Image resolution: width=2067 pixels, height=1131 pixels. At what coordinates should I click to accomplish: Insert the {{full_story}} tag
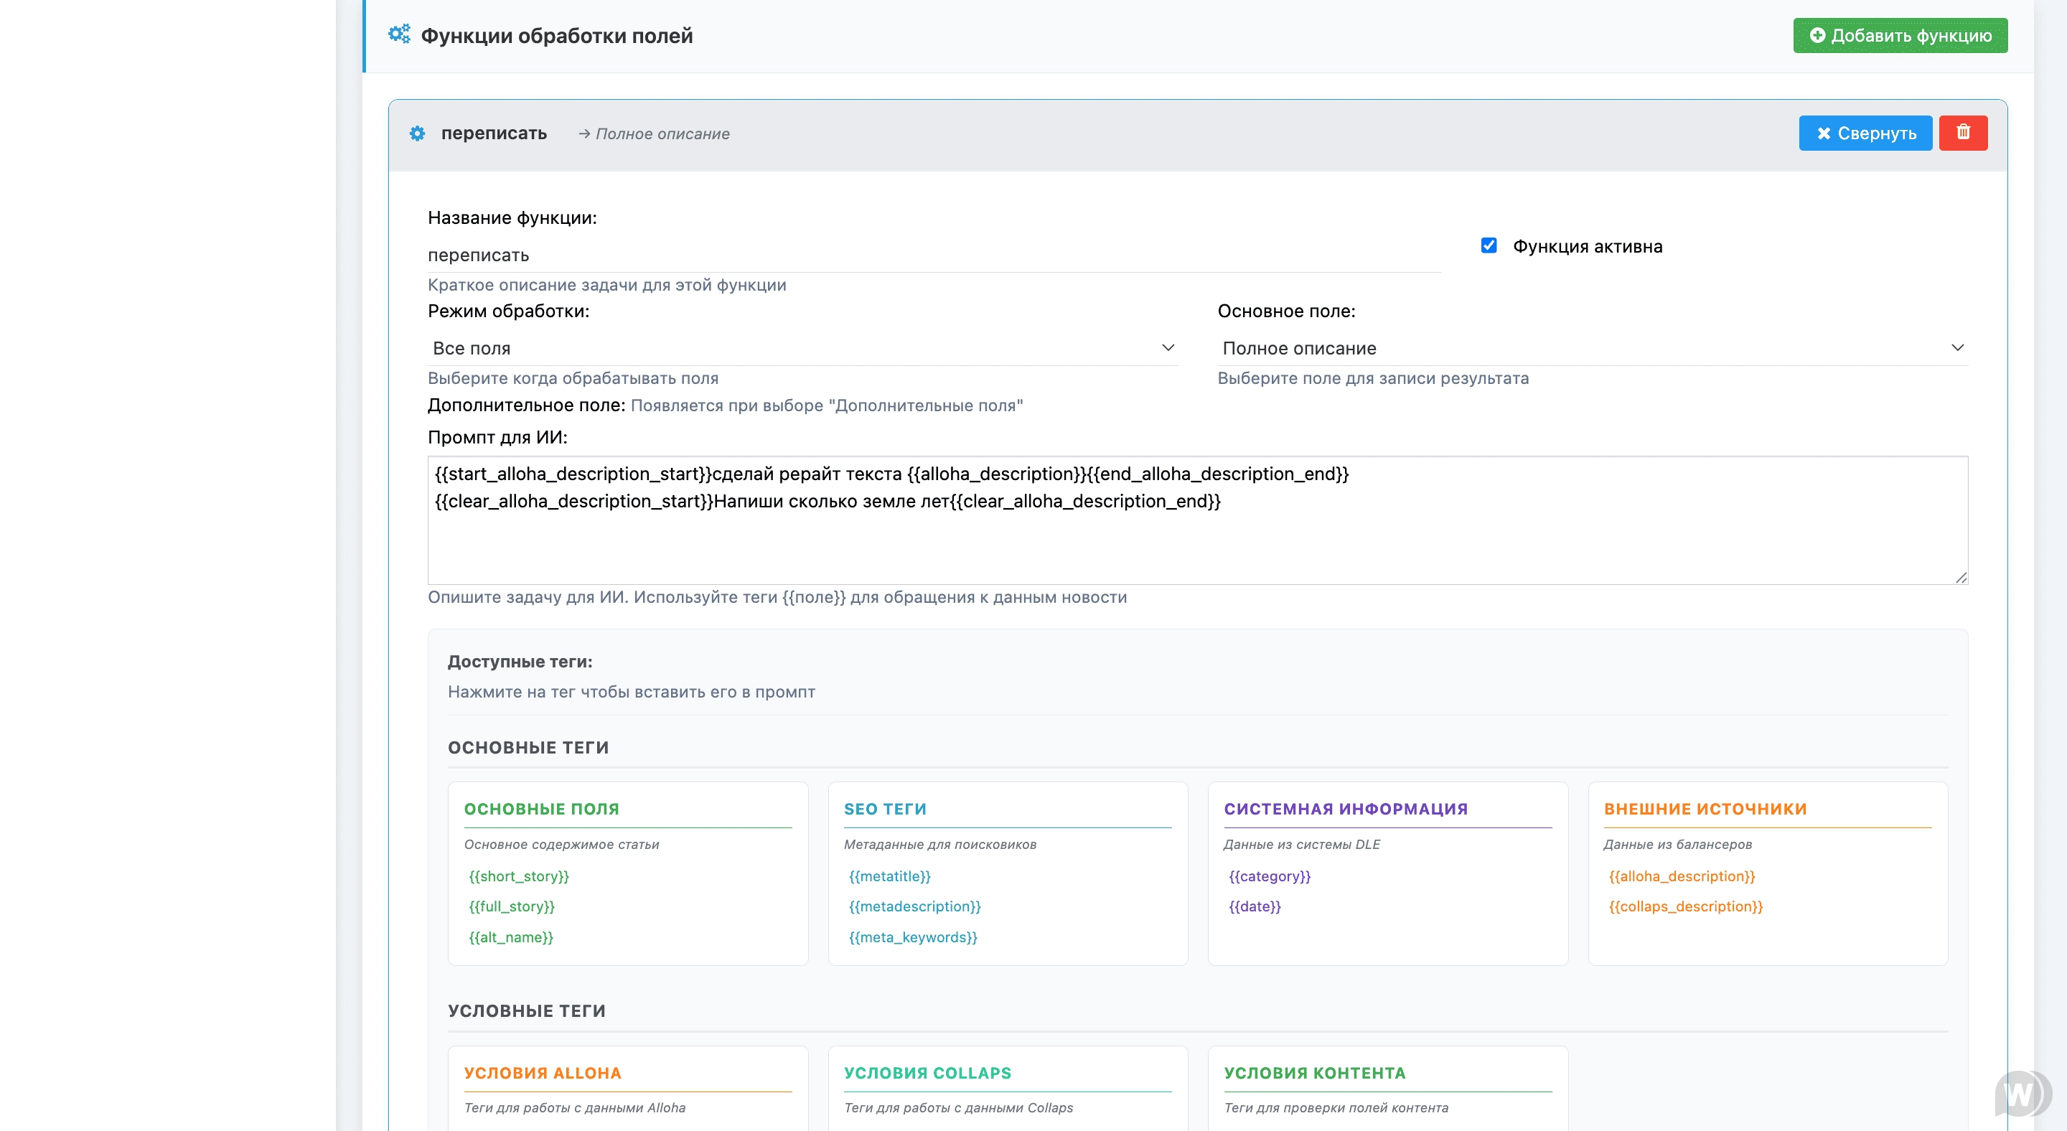(x=511, y=906)
